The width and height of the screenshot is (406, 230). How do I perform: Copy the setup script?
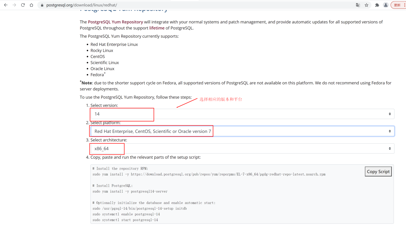(378, 172)
